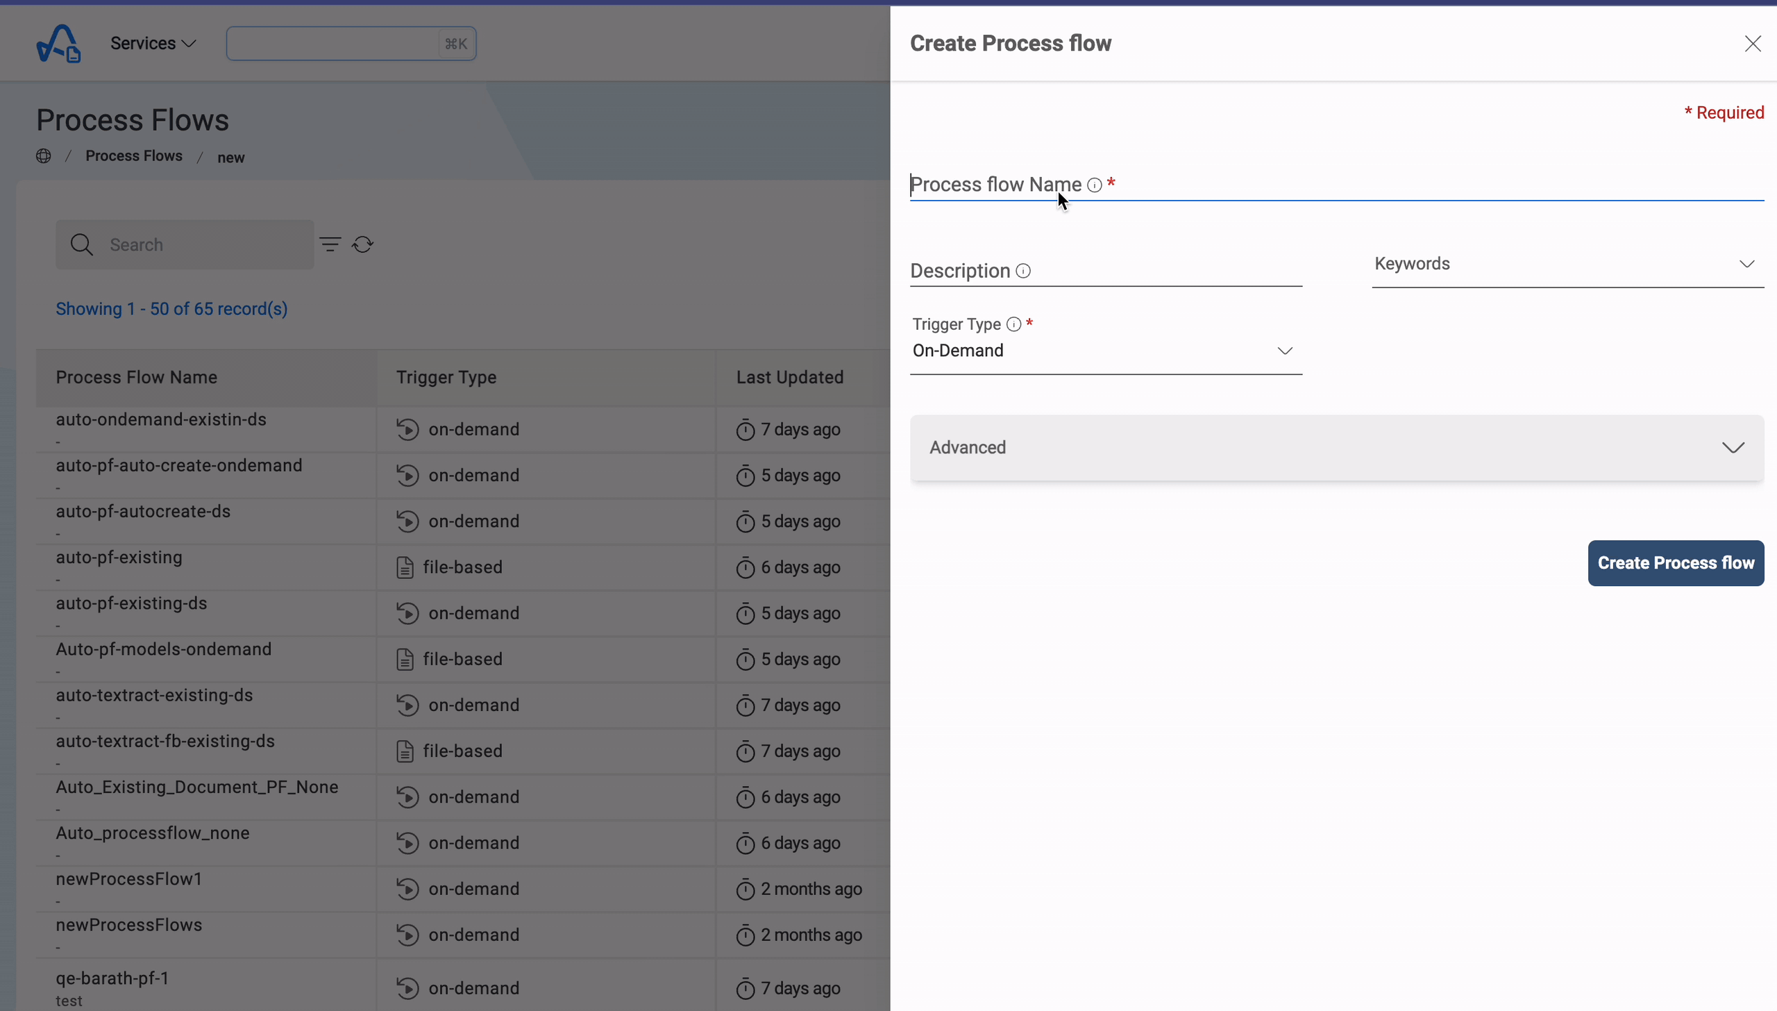Open the Services menu

[x=153, y=43]
